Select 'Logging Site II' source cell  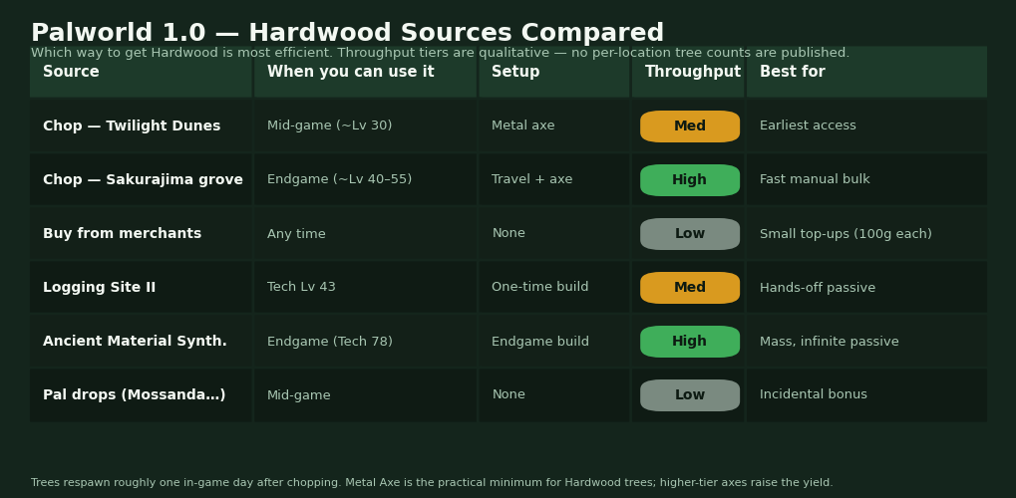pyautogui.click(x=141, y=288)
